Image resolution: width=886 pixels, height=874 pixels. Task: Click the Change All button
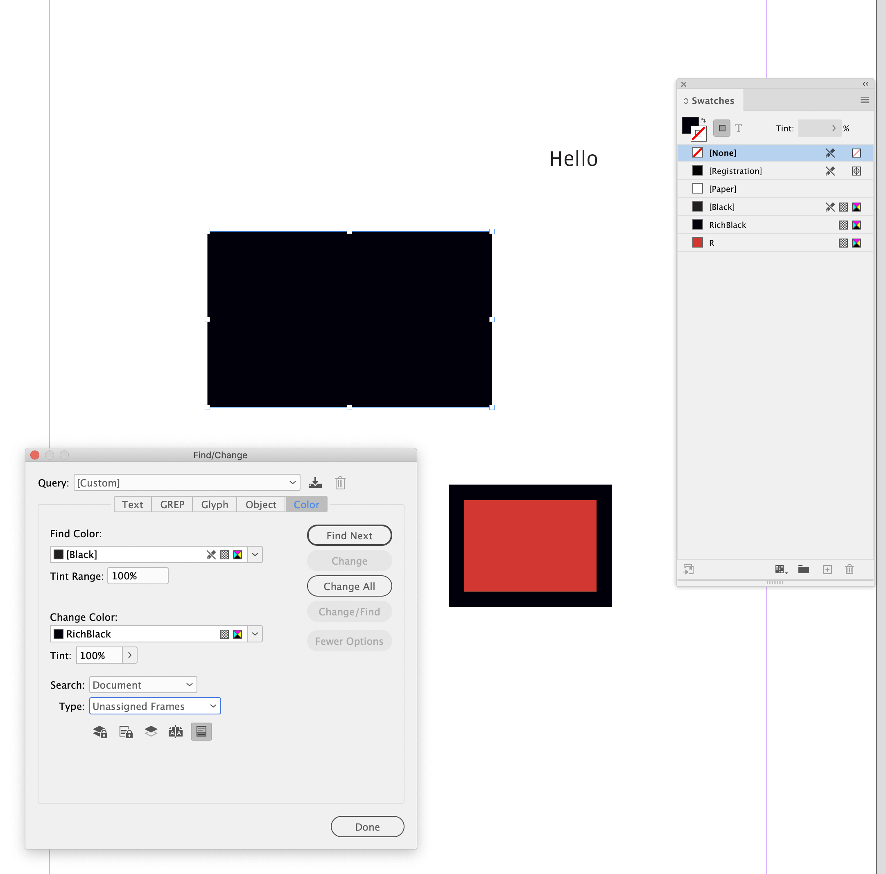349,586
